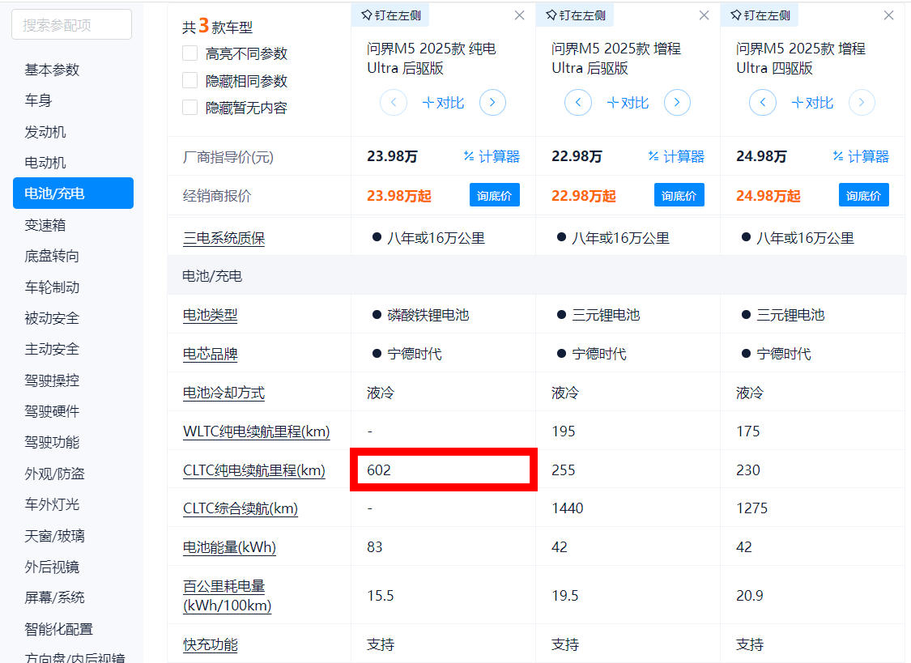Open 被动安全 in the sidebar
This screenshot has width=911, height=663.
pos(52,318)
